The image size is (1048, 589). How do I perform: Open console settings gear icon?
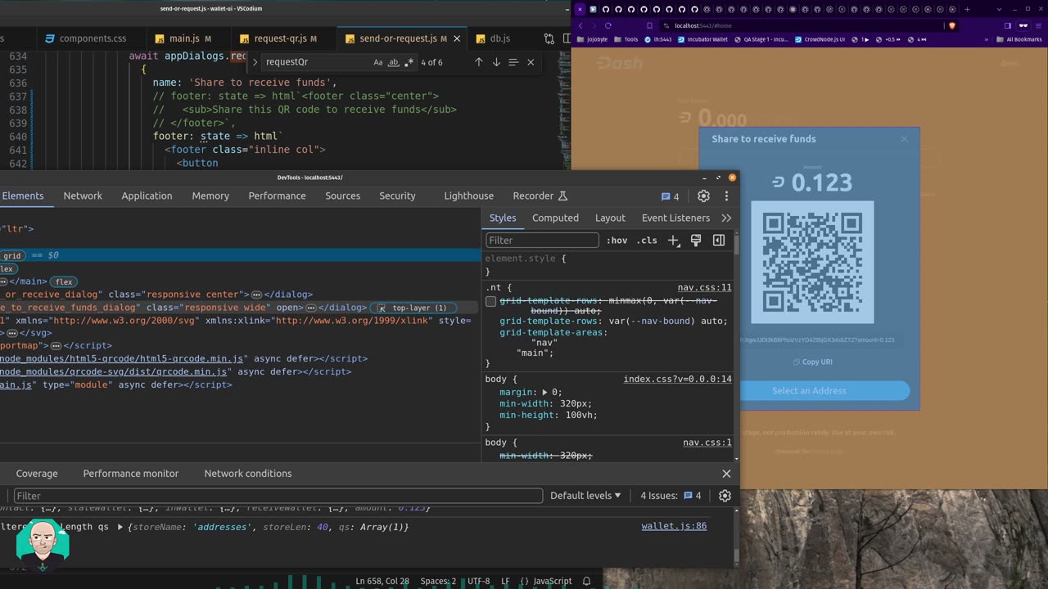click(x=725, y=496)
